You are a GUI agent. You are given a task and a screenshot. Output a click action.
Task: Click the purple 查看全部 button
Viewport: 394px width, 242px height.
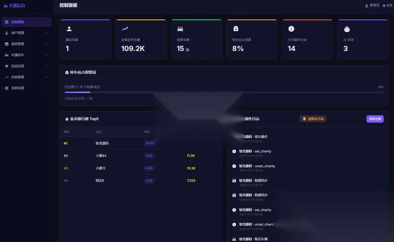375,119
